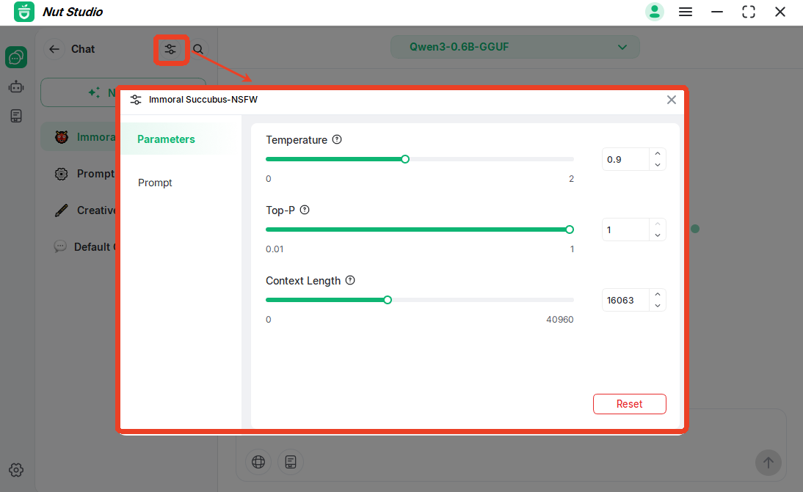Click the Top-P value field
Viewport: 803px width, 492px height.
tap(626, 230)
